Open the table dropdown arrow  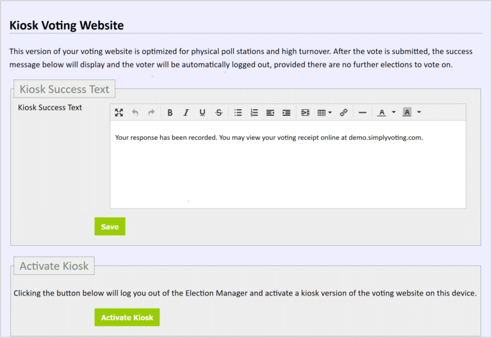click(x=330, y=112)
